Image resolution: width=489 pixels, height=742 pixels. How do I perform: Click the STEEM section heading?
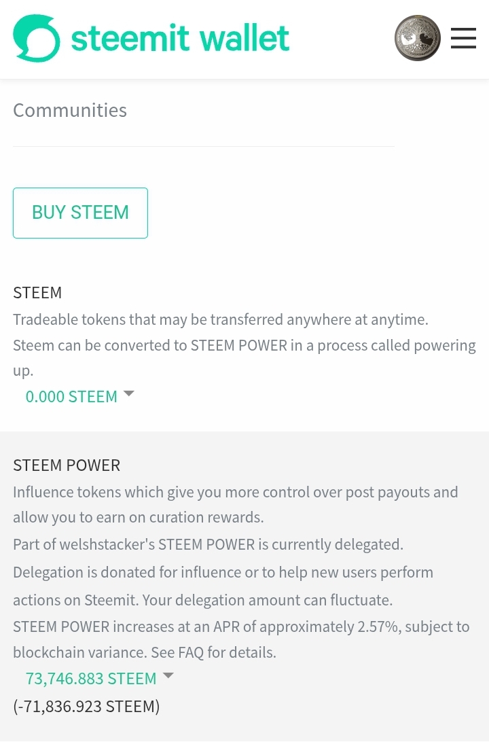[37, 293]
